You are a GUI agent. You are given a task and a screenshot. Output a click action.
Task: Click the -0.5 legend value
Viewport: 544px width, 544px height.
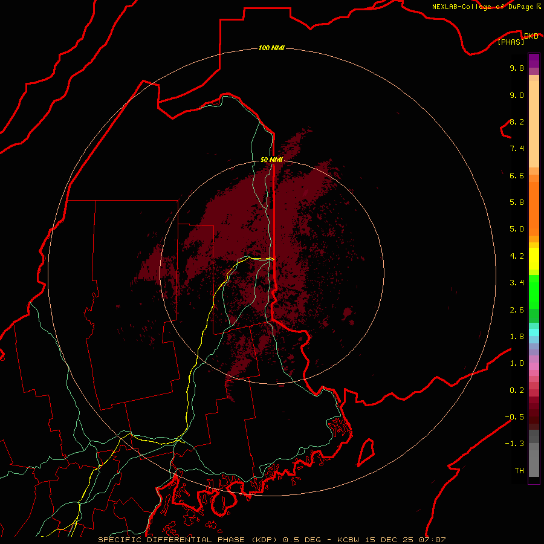[x=514, y=417]
